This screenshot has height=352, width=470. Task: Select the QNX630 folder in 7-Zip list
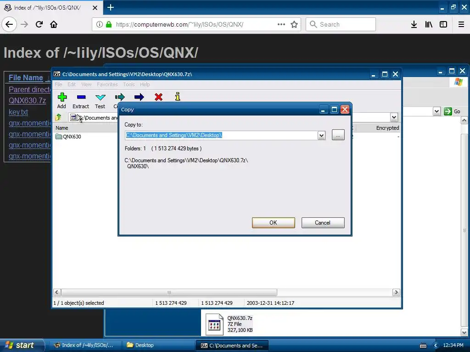68,137
